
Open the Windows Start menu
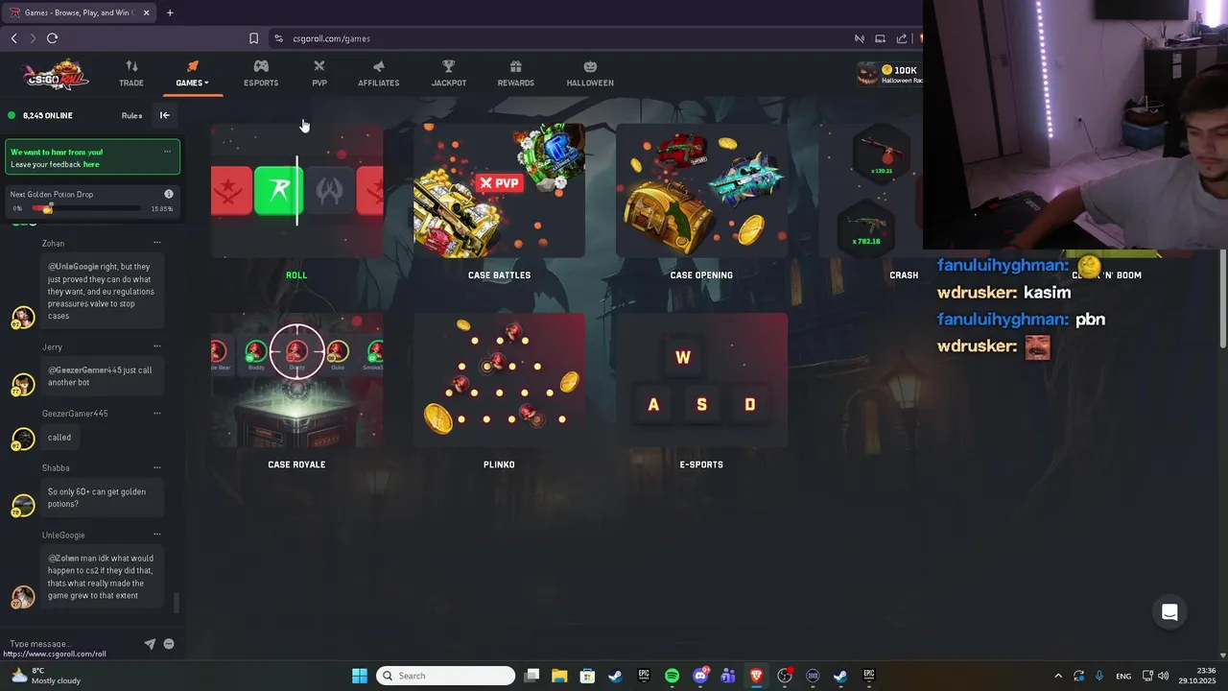click(360, 676)
